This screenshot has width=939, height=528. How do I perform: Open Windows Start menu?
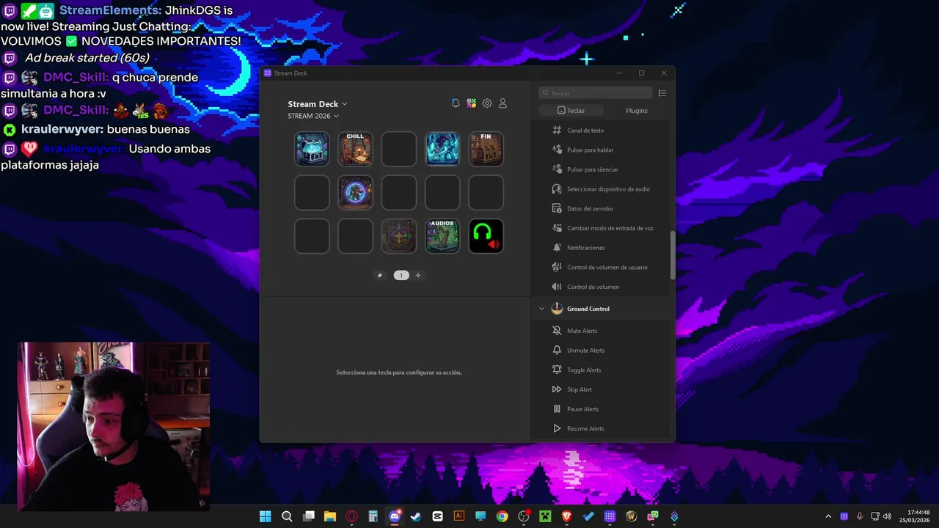pos(265,516)
